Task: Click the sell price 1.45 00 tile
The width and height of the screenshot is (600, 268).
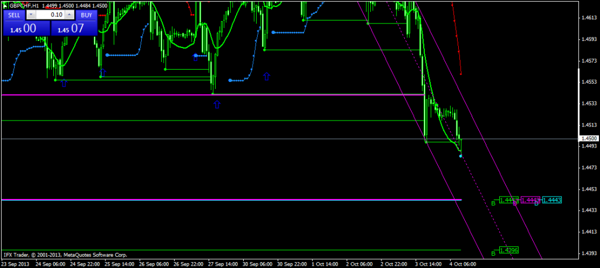Action: point(25,28)
